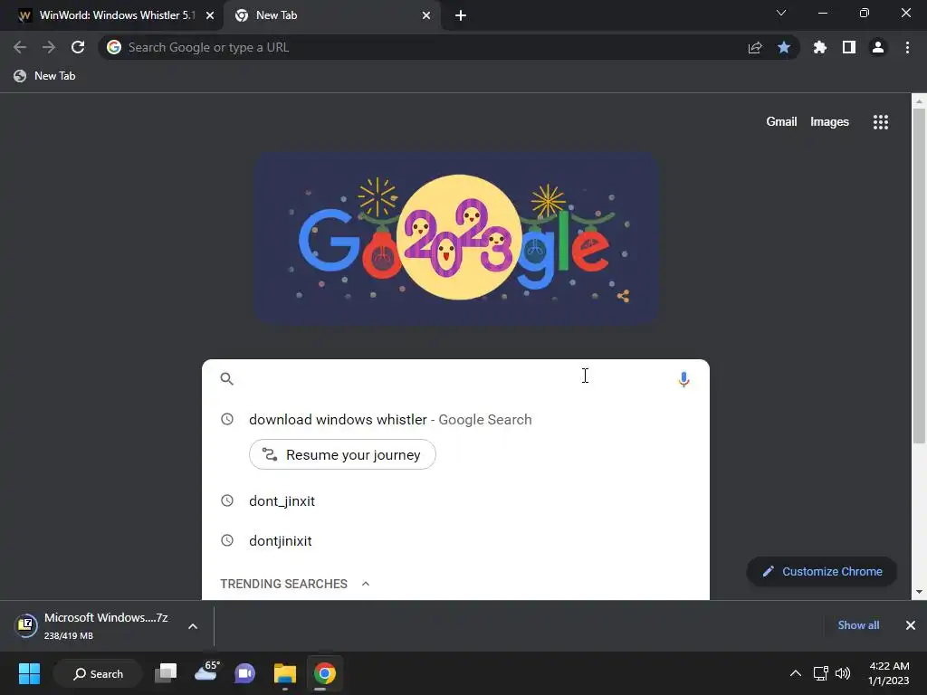Open the Images link
Screen dimensions: 927x695
pos(829,122)
